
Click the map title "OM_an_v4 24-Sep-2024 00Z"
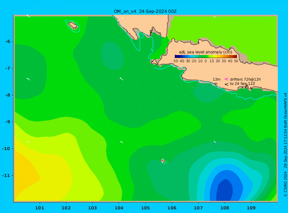click(x=145, y=11)
